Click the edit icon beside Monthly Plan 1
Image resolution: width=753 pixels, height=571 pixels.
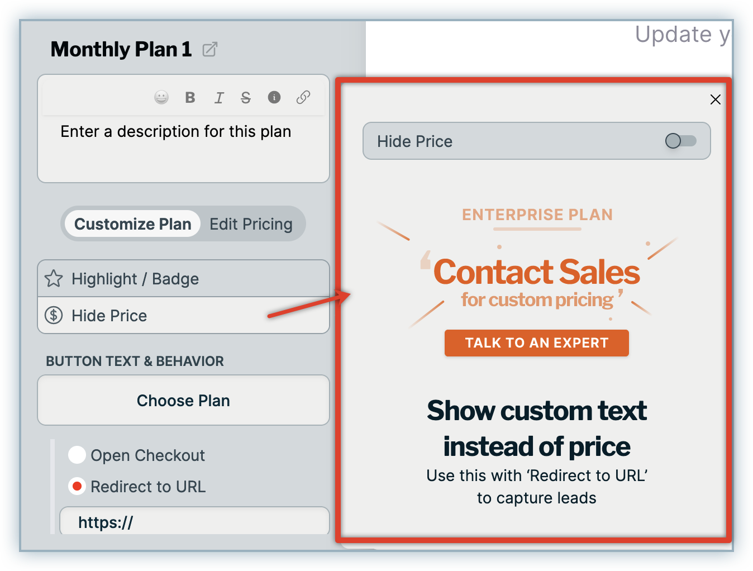coord(210,50)
